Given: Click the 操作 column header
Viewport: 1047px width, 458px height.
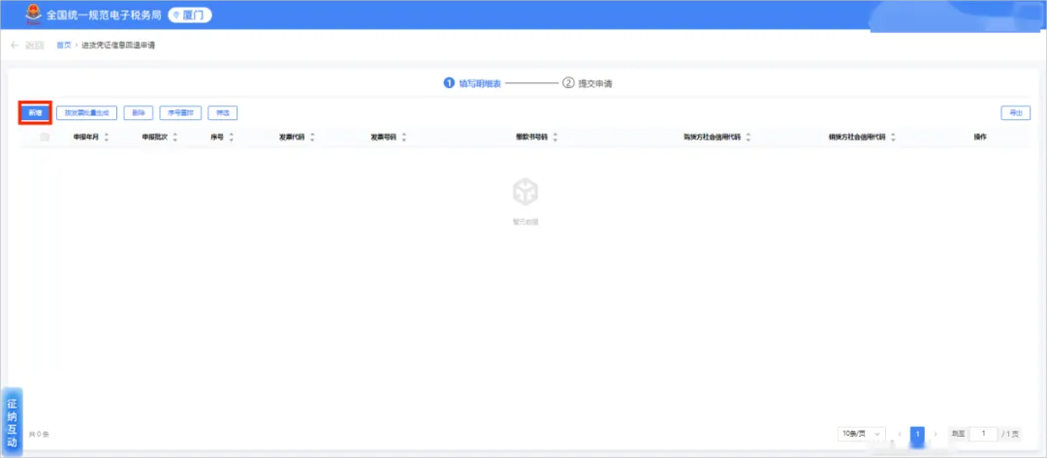Looking at the screenshot, I should click(980, 137).
